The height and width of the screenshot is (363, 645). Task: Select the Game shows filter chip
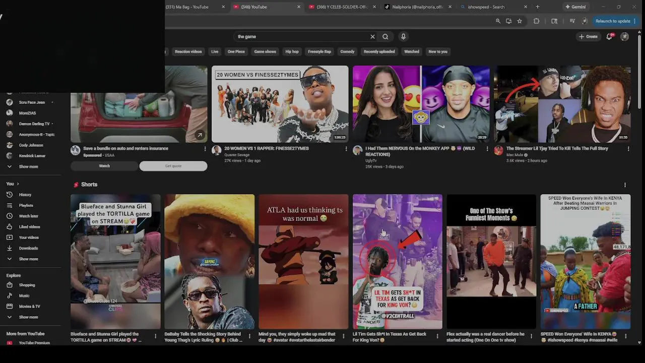pyautogui.click(x=265, y=51)
